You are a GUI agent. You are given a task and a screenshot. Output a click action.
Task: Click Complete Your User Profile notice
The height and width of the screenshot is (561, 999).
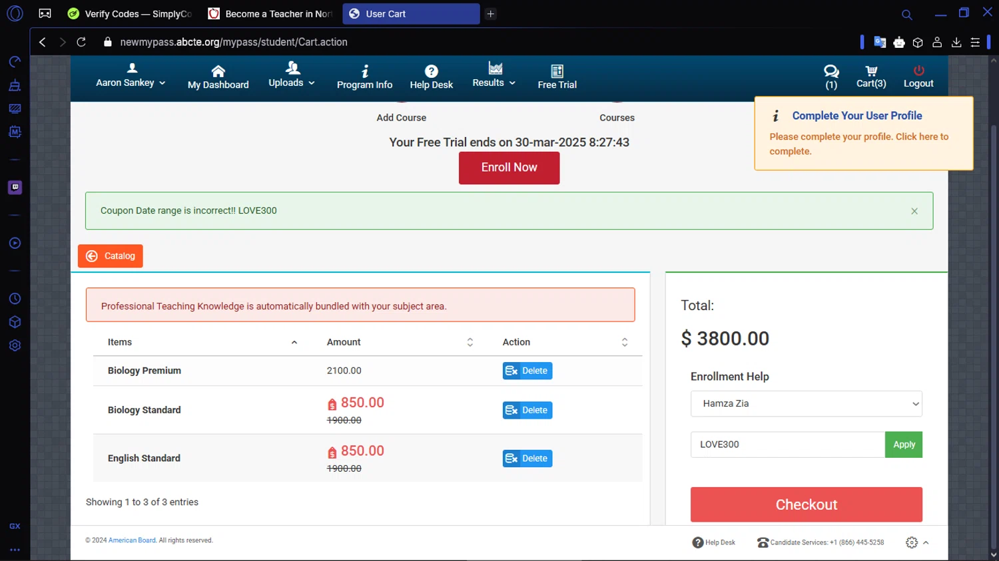[x=863, y=133]
